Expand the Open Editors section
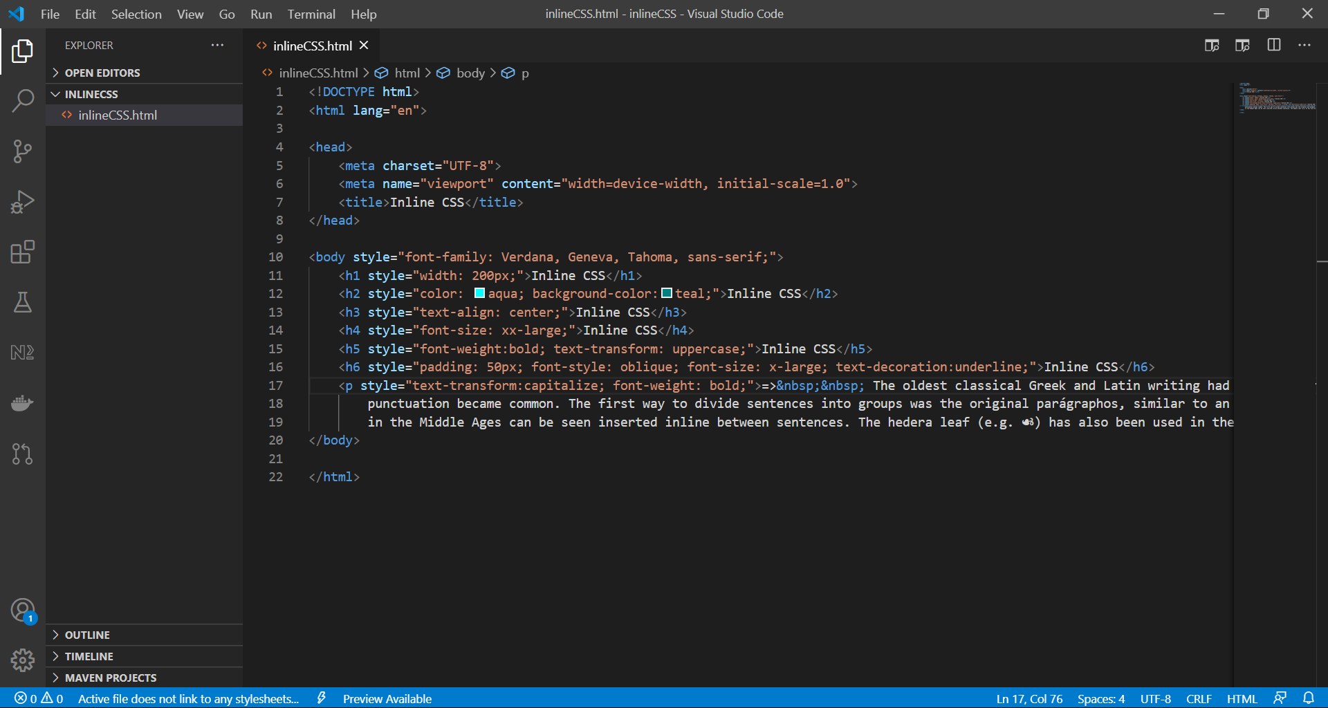 pos(102,73)
